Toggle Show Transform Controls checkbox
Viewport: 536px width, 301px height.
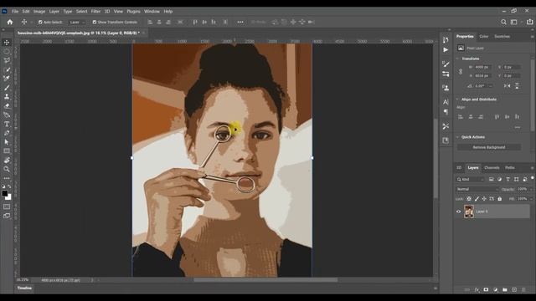(95, 23)
